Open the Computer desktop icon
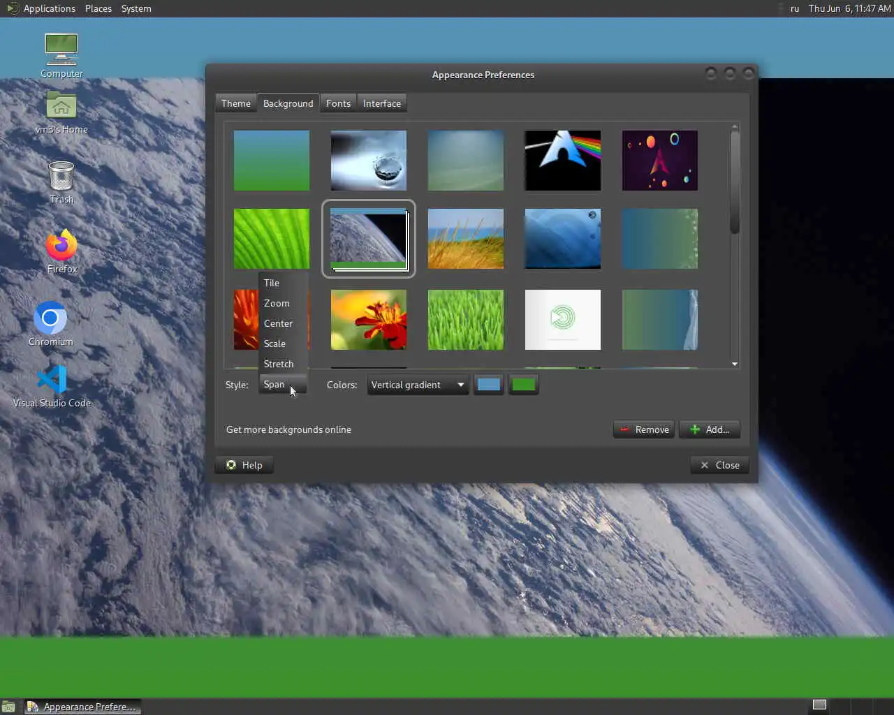 pos(61,55)
